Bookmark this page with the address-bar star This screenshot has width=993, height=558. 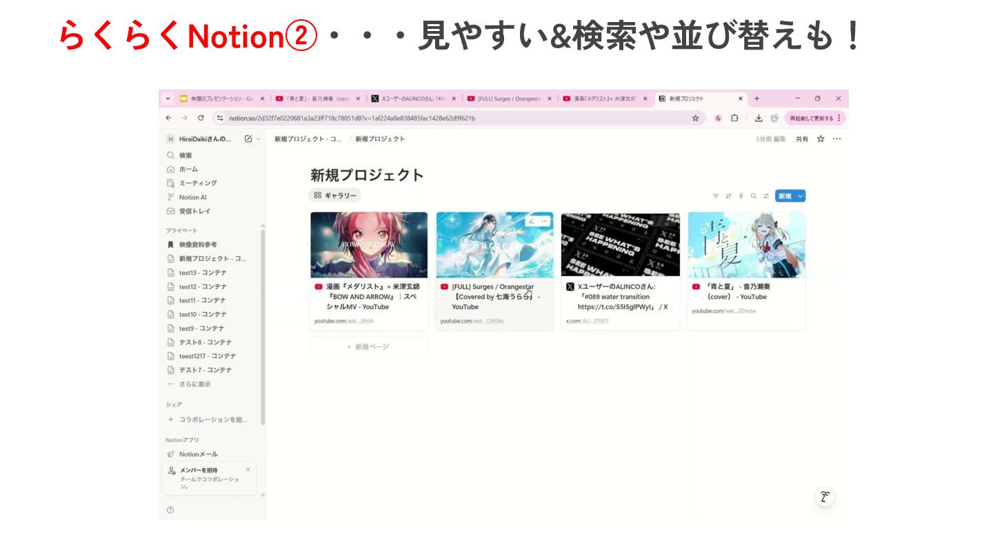(695, 118)
